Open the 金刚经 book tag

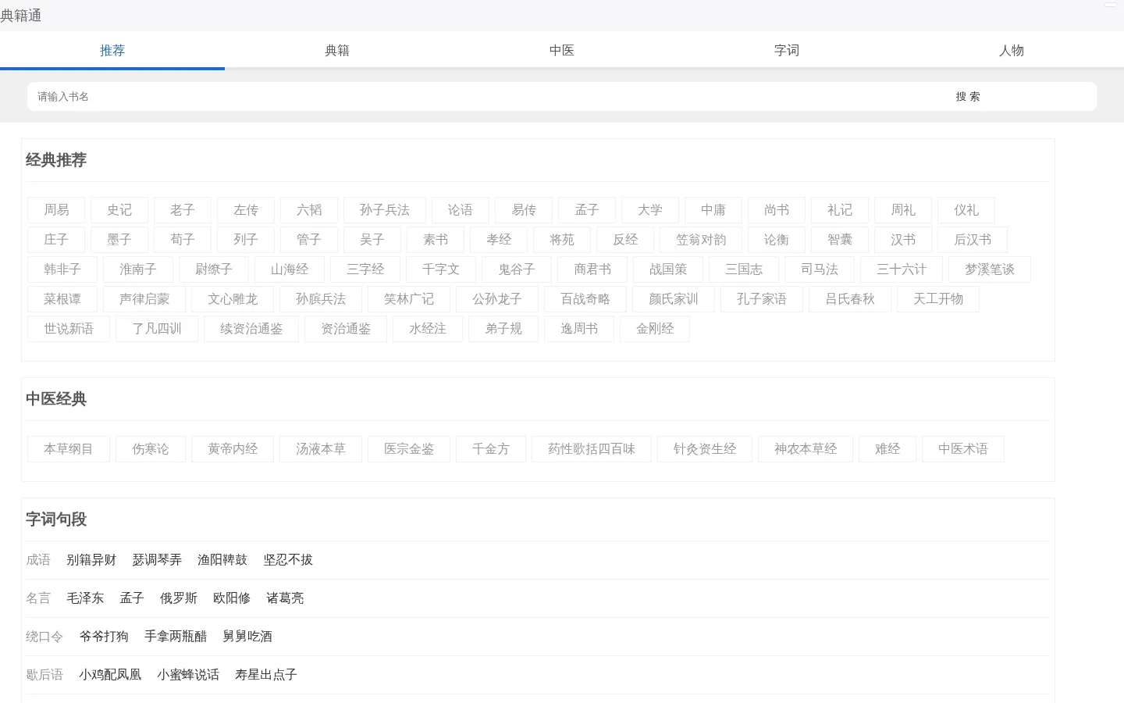[x=655, y=329]
